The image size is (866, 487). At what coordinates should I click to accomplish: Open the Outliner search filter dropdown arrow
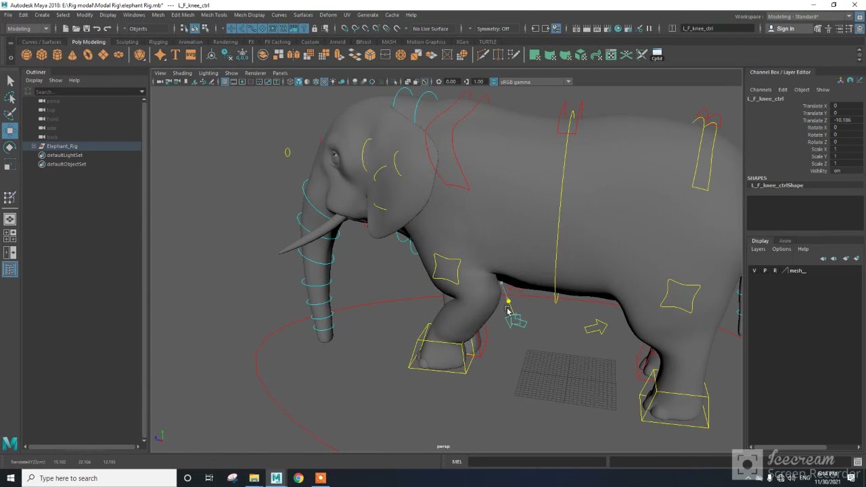pos(142,91)
